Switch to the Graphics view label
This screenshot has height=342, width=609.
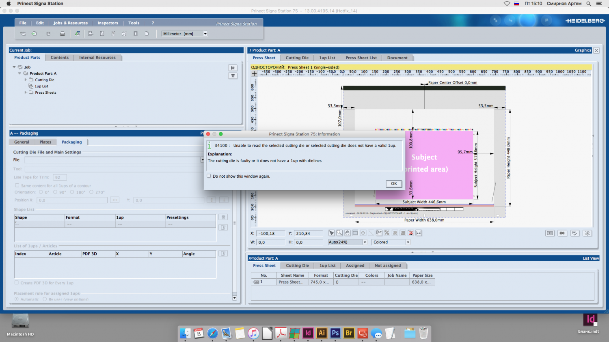583,50
